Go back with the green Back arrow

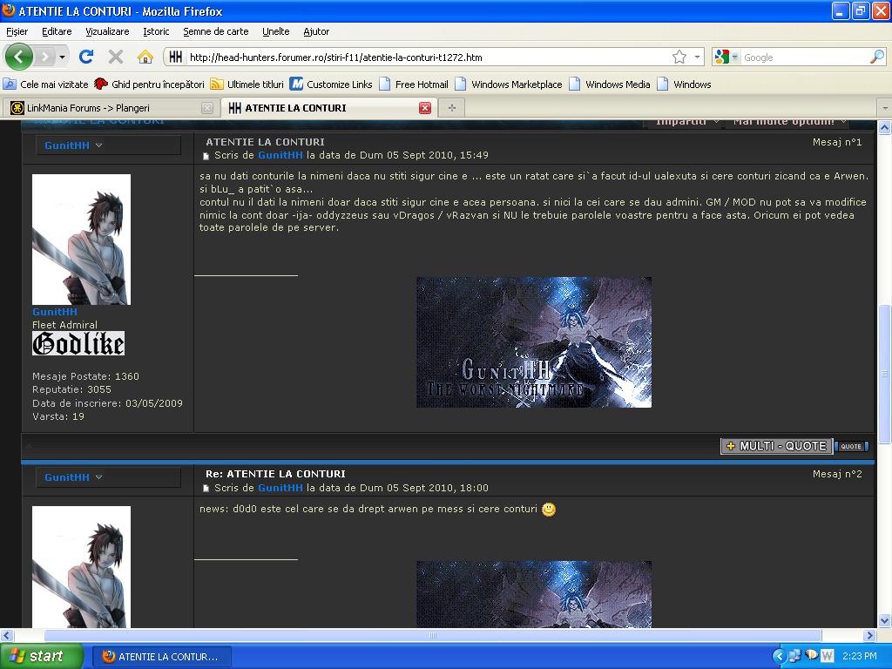coord(19,57)
